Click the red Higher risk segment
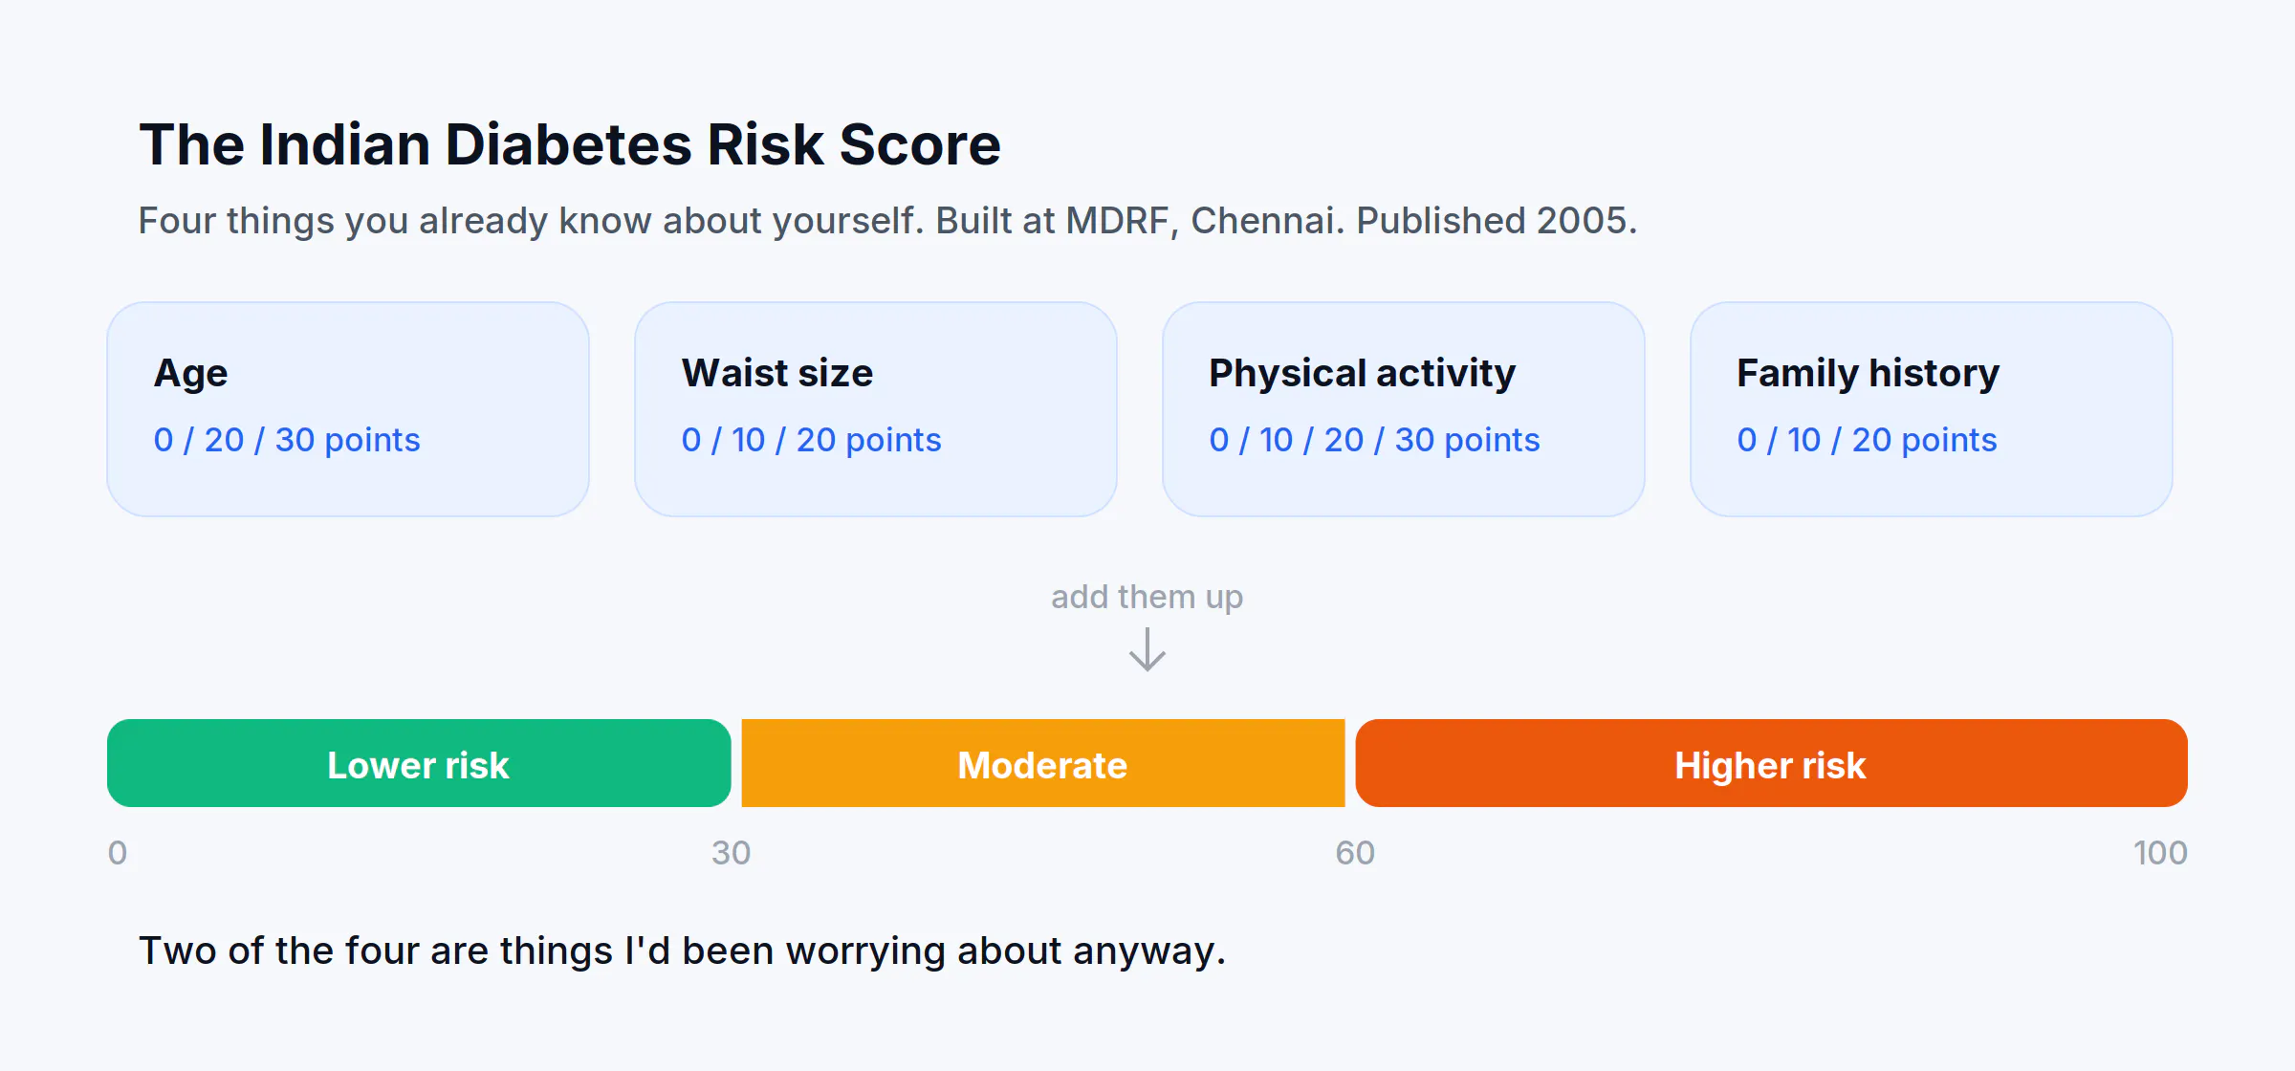 coord(1771,763)
